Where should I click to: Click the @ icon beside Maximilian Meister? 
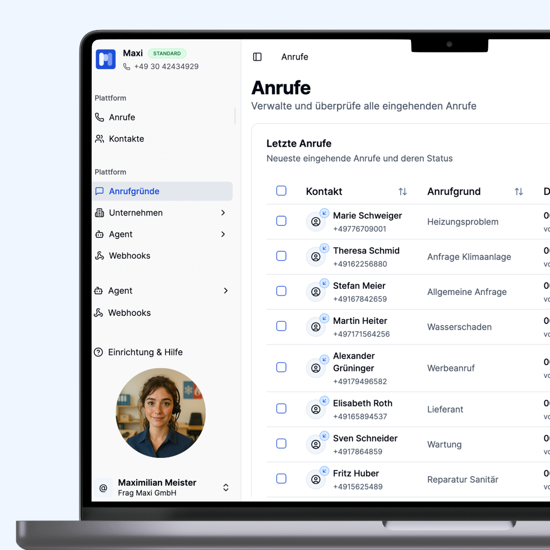click(x=103, y=488)
